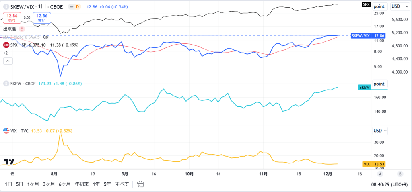
Task: Click the volume warning exclamation icon
Action: 22,29
